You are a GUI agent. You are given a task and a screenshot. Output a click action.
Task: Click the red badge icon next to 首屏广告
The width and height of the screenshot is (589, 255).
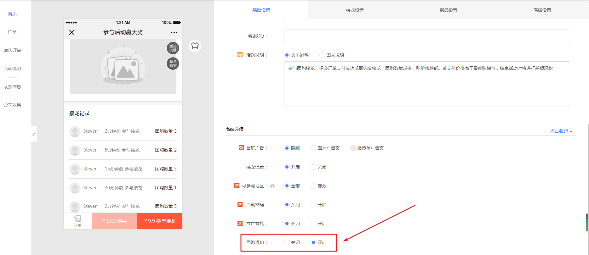[x=241, y=148]
